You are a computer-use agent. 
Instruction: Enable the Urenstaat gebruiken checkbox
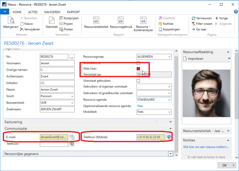pyautogui.click(x=138, y=81)
